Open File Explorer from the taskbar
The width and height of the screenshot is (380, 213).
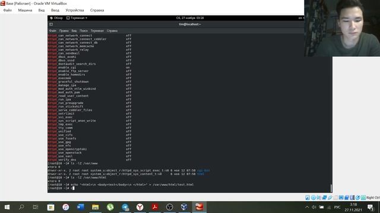[x=95, y=207]
